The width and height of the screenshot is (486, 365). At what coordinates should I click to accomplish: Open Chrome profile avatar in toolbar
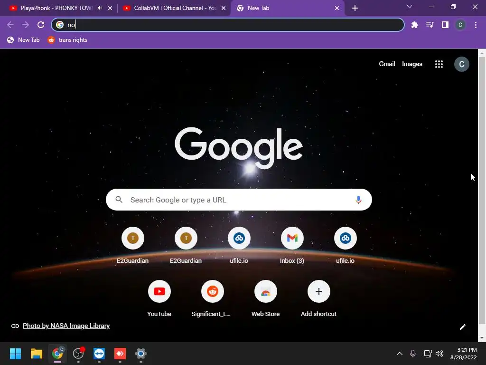pos(460,25)
